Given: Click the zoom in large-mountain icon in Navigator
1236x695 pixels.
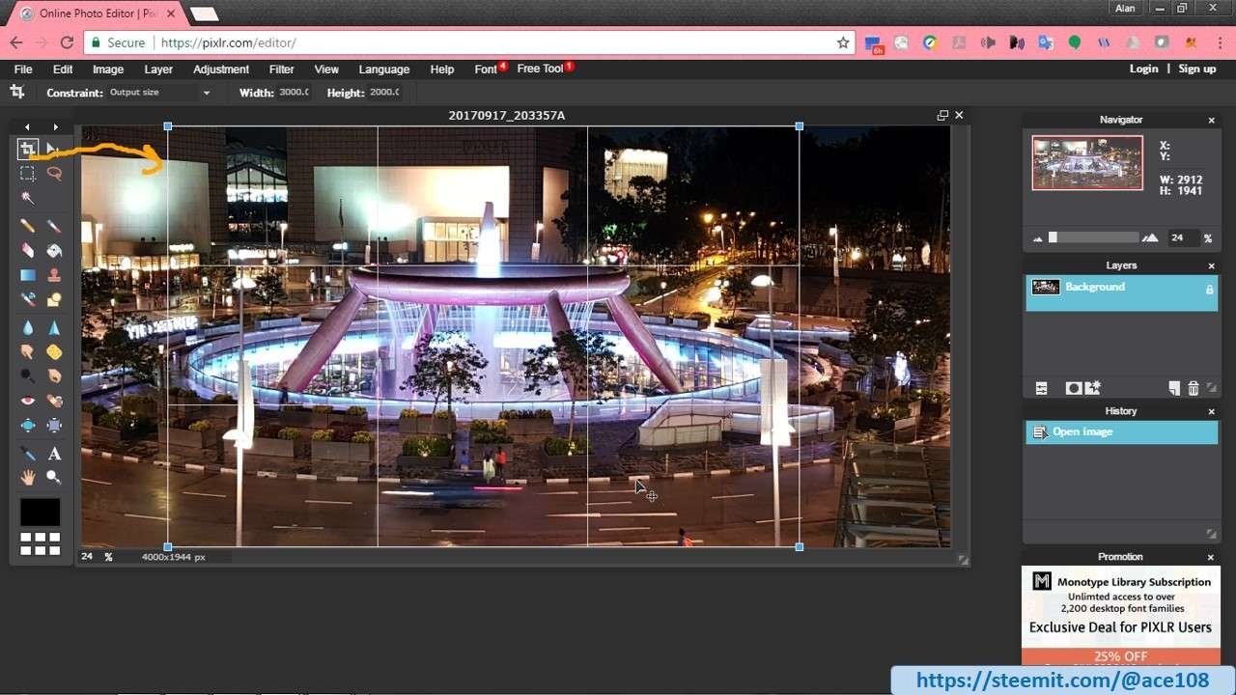Looking at the screenshot, I should (x=1150, y=237).
